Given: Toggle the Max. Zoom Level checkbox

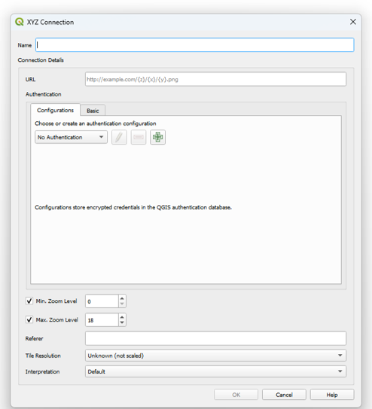Looking at the screenshot, I should 29,319.
